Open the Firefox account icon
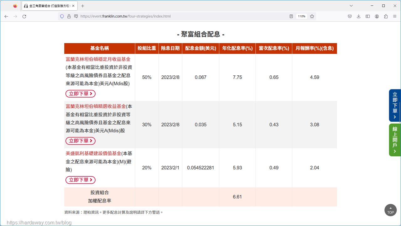This screenshot has width=401, height=226. (377, 16)
